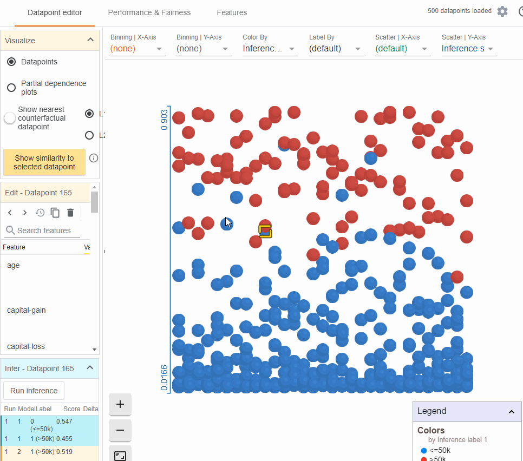Viewport: 523px width, 461px height.
Task: Open WIT settings with the gear icon
Action: [502, 11]
